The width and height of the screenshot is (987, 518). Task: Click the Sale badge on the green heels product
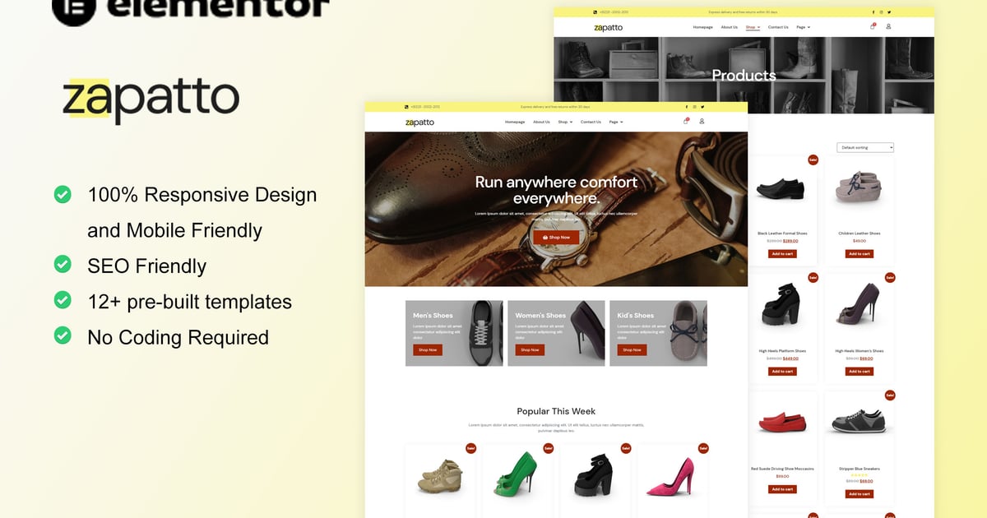548,448
